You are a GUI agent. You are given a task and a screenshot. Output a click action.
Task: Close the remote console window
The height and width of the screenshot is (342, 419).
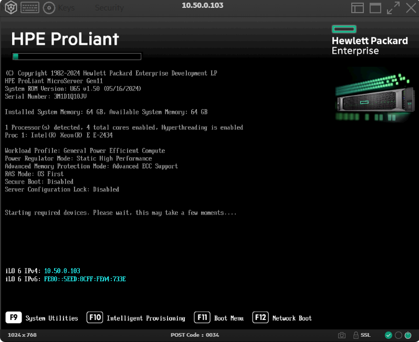coord(411,8)
